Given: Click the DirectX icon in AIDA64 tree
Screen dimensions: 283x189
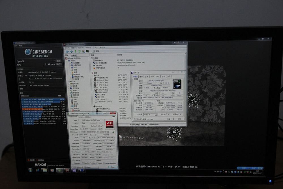Looking at the screenshot, I should (72, 97).
